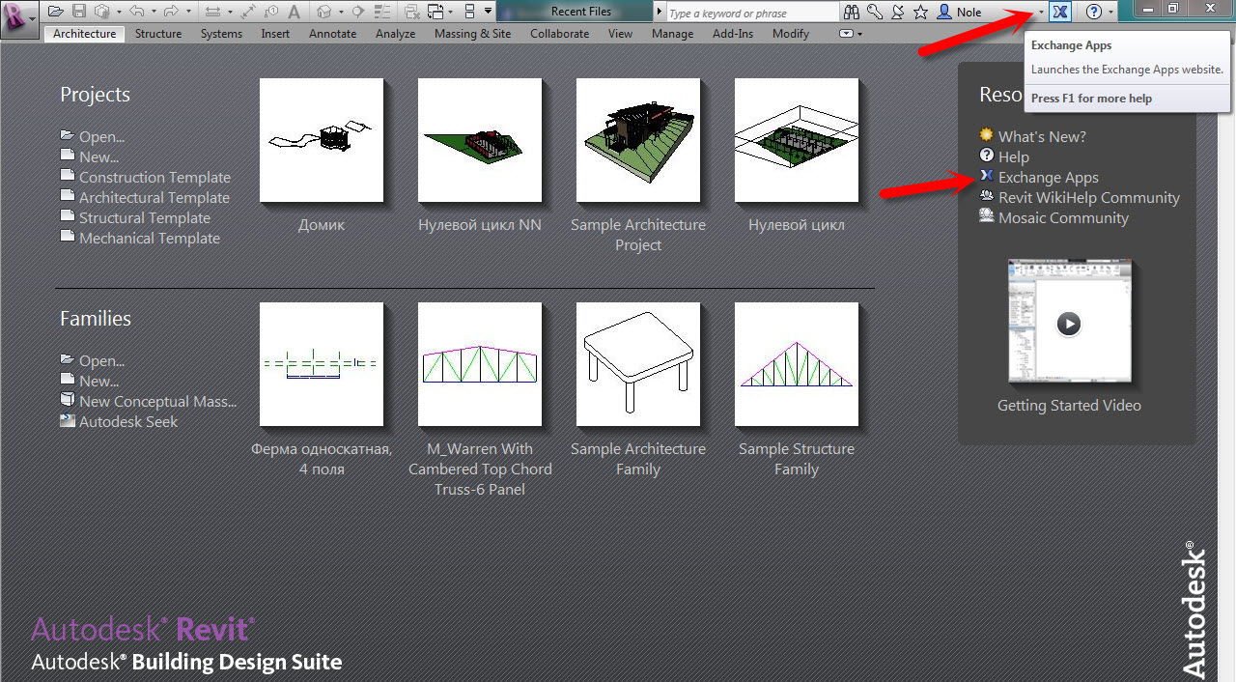
Task: Click Open... link under Projects
Action: click(x=101, y=137)
